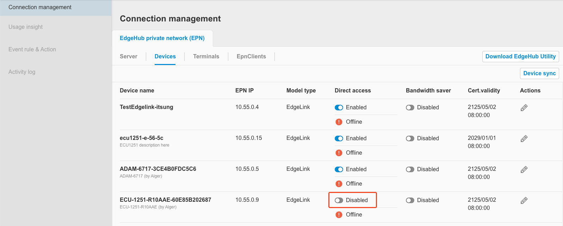The width and height of the screenshot is (563, 226).
Task: Open edit for ECU-1251-R10AAE-60E85B202687
Action: point(524,201)
